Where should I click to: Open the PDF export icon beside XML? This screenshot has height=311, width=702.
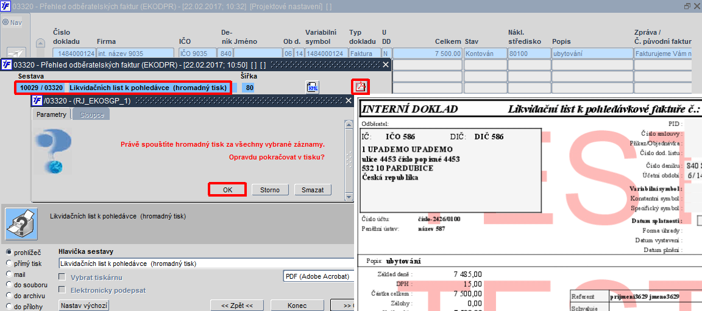click(360, 86)
